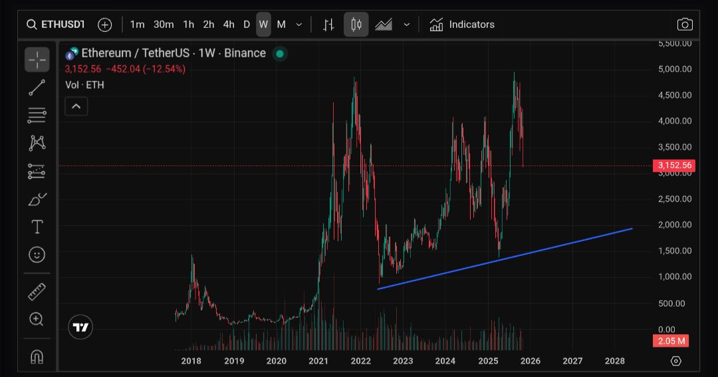Screen dimensions: 718x377
Task: Click the 3,152.56 current price label
Action: pyautogui.click(x=674, y=166)
